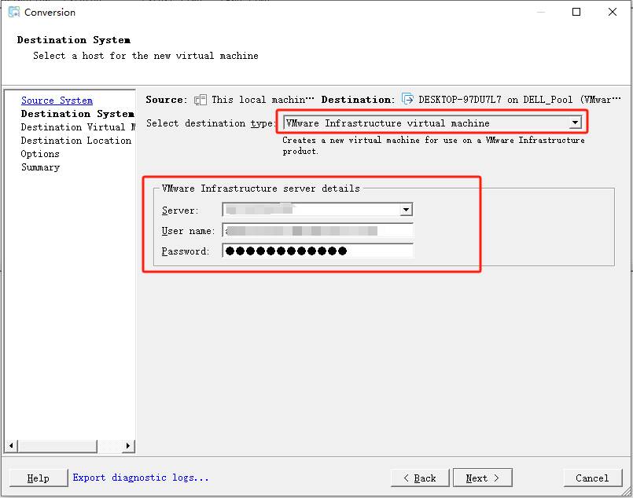
Task: Click the sidebar scroll left arrow
Action: [11, 445]
